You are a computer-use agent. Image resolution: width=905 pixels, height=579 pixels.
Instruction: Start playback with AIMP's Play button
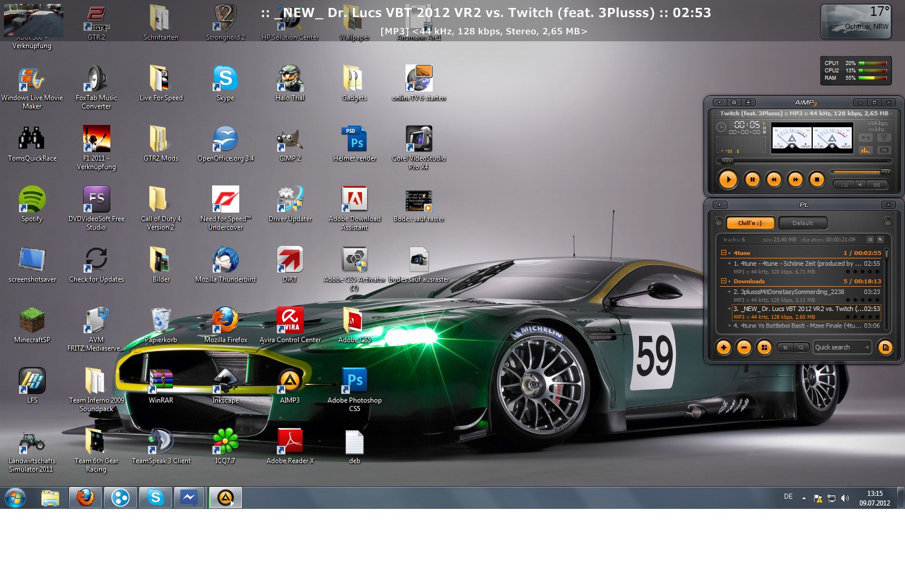tap(728, 180)
